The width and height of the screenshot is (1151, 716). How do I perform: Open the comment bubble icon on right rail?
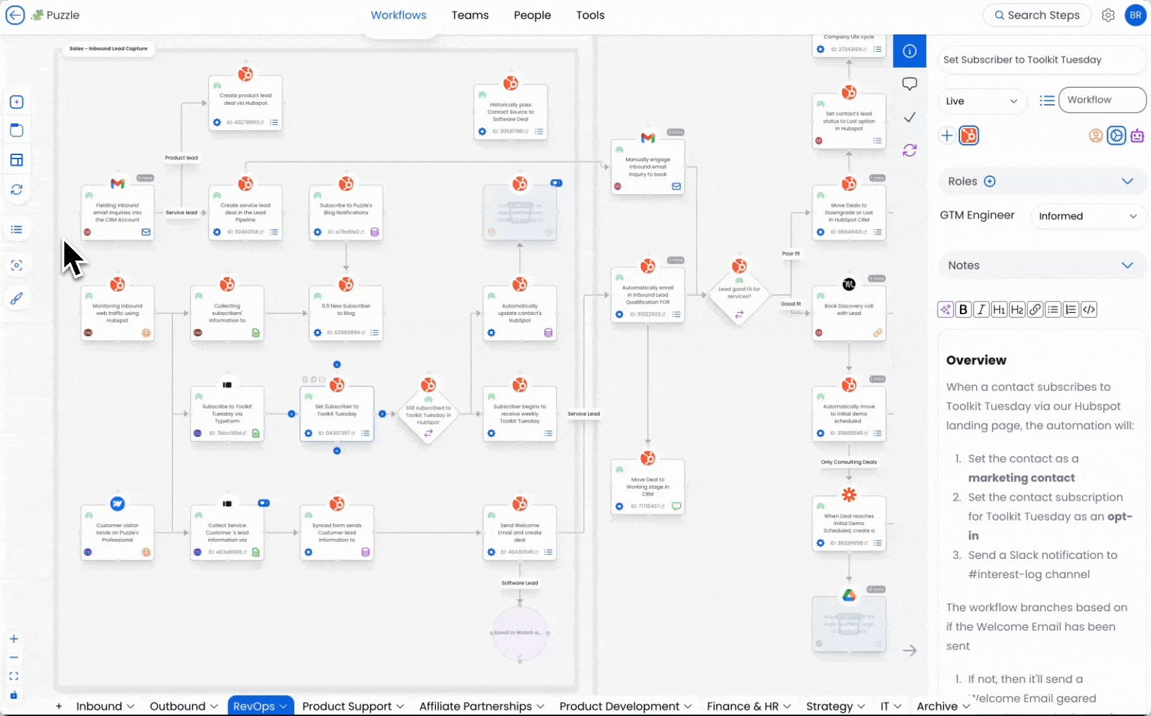pyautogui.click(x=910, y=84)
